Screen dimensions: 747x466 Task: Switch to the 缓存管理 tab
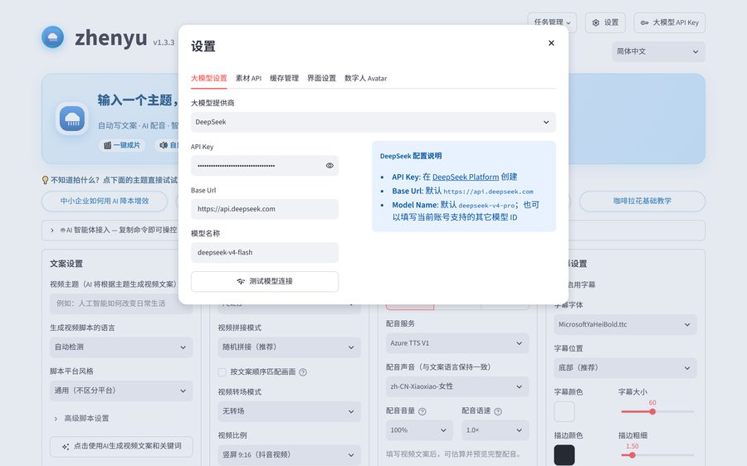coord(285,78)
